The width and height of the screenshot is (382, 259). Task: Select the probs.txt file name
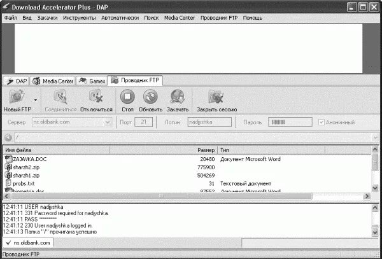point(24,183)
